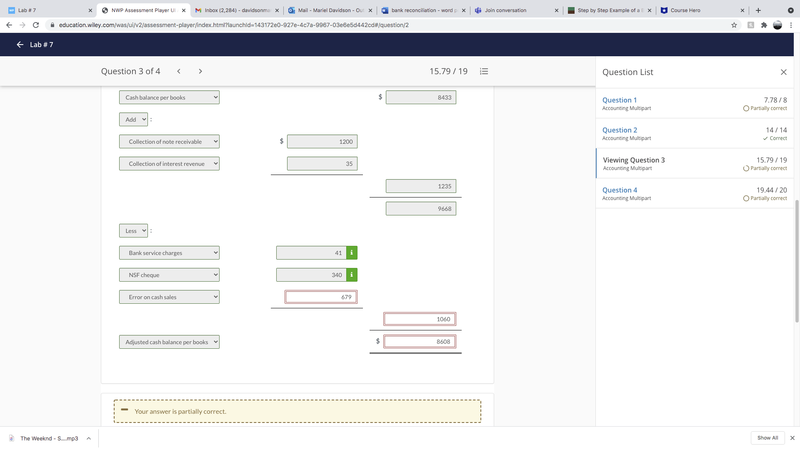
Task: Expand Error on cash sales dropdown
Action: coord(169,297)
